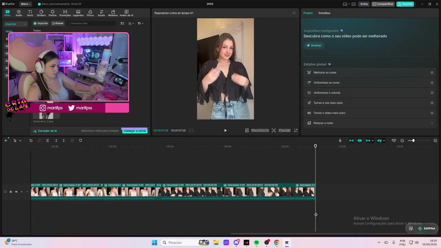441x248 pixels.
Task: Play the video in the preview
Action: tap(225, 131)
